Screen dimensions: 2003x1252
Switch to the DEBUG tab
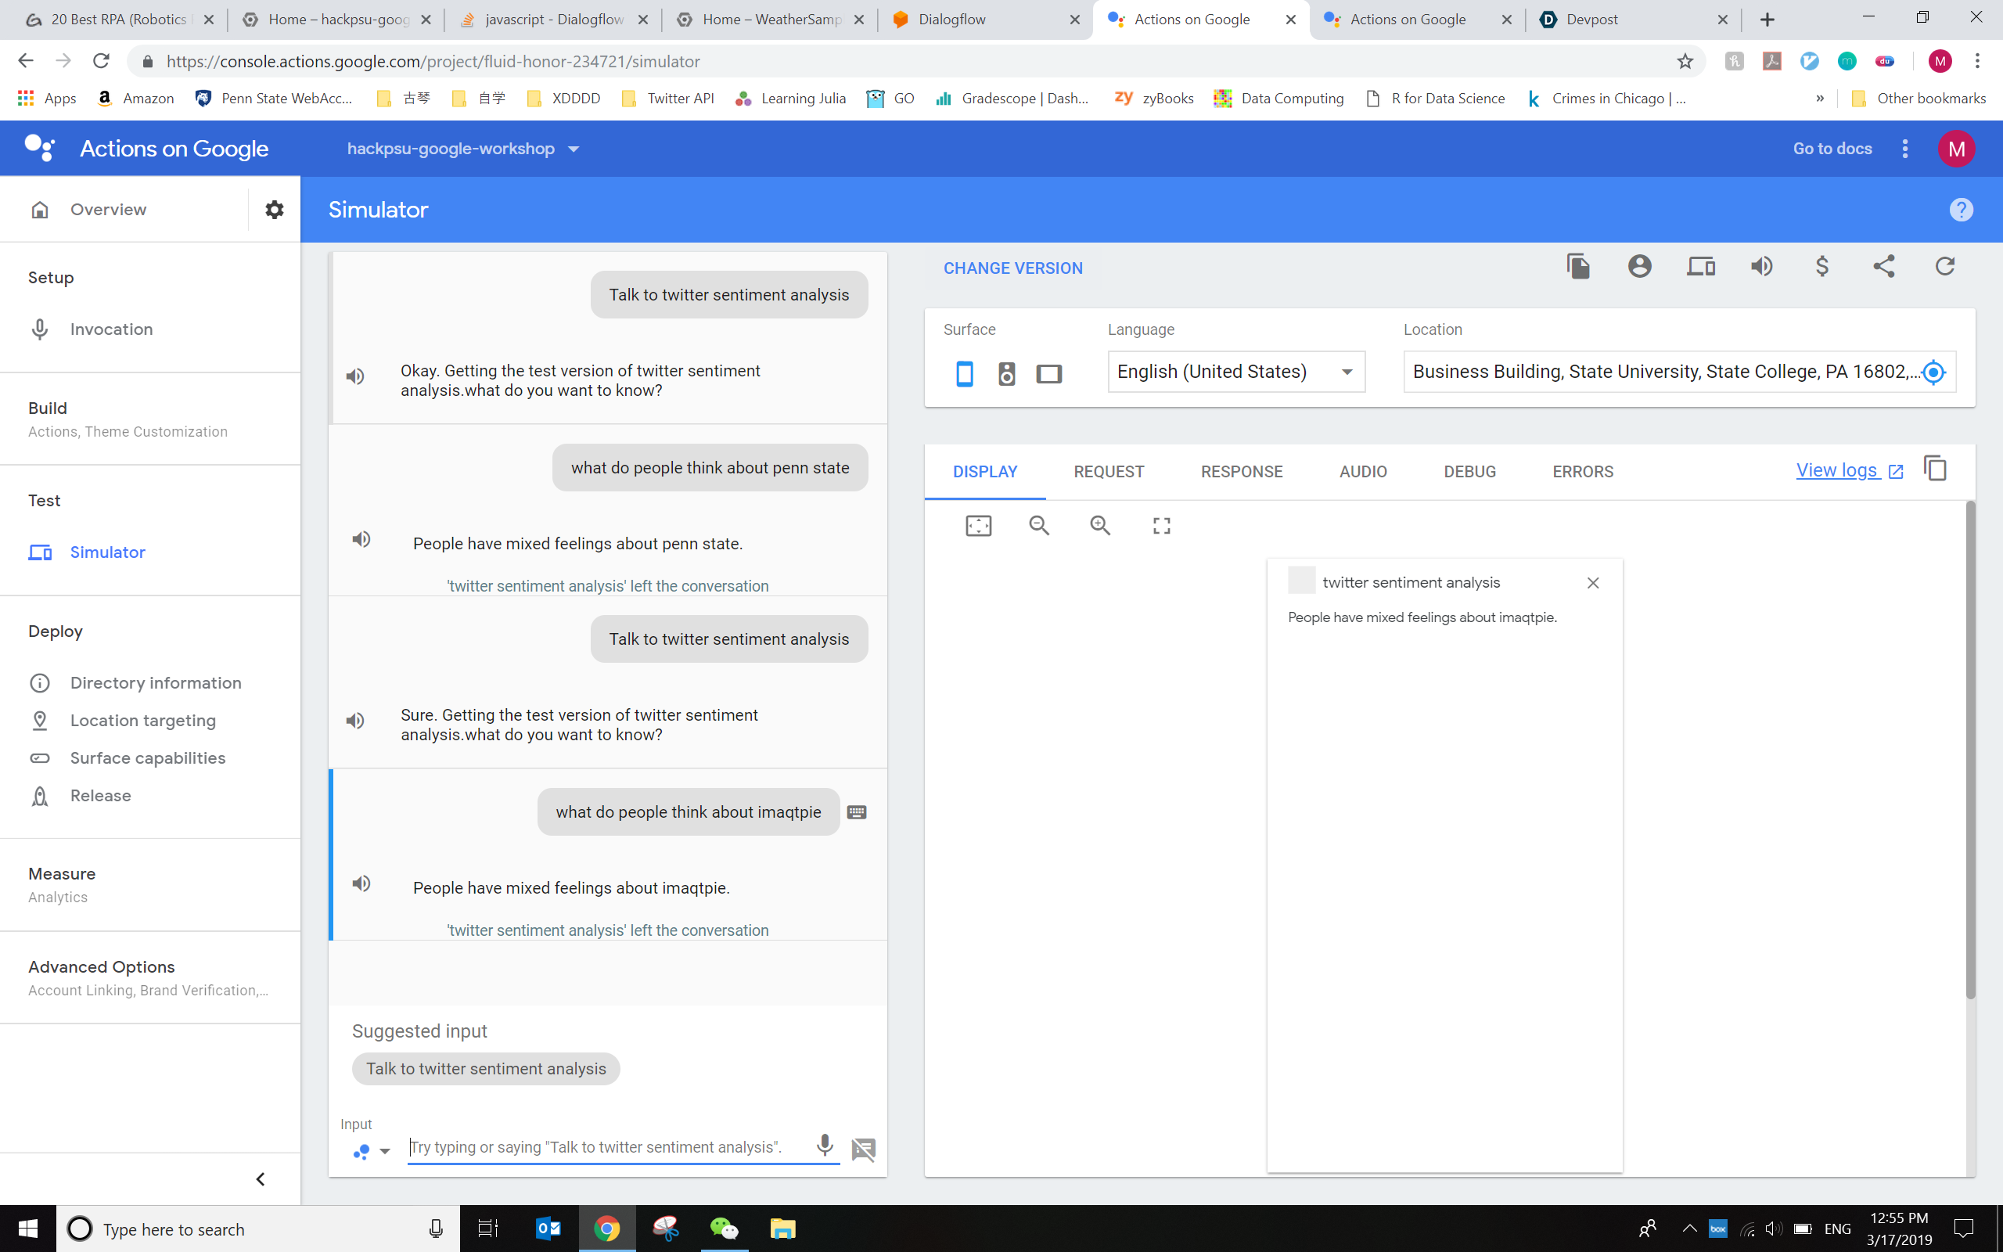coord(1469,472)
